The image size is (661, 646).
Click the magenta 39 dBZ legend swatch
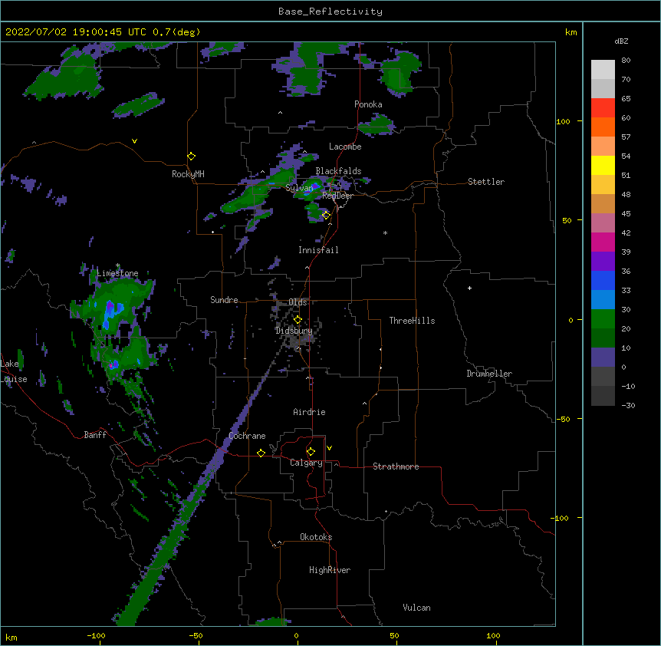603,242
